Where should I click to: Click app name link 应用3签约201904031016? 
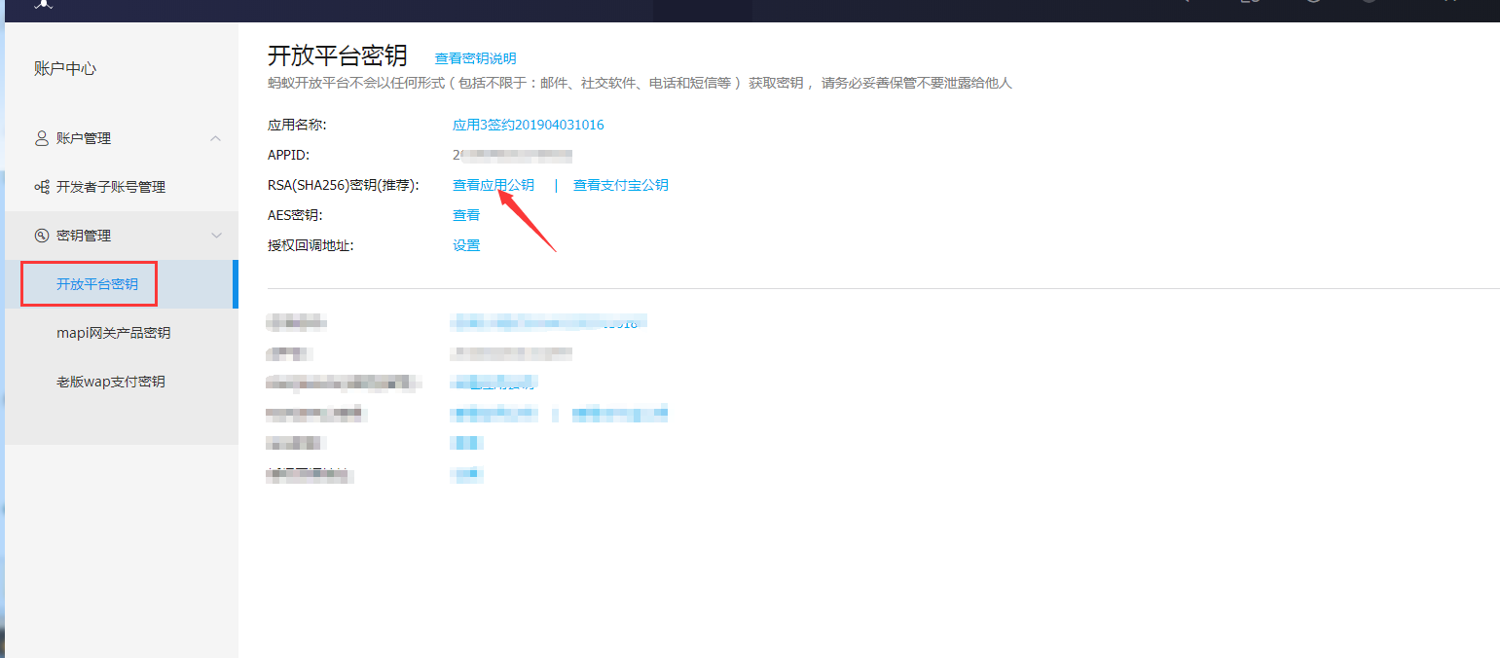pyautogui.click(x=528, y=125)
